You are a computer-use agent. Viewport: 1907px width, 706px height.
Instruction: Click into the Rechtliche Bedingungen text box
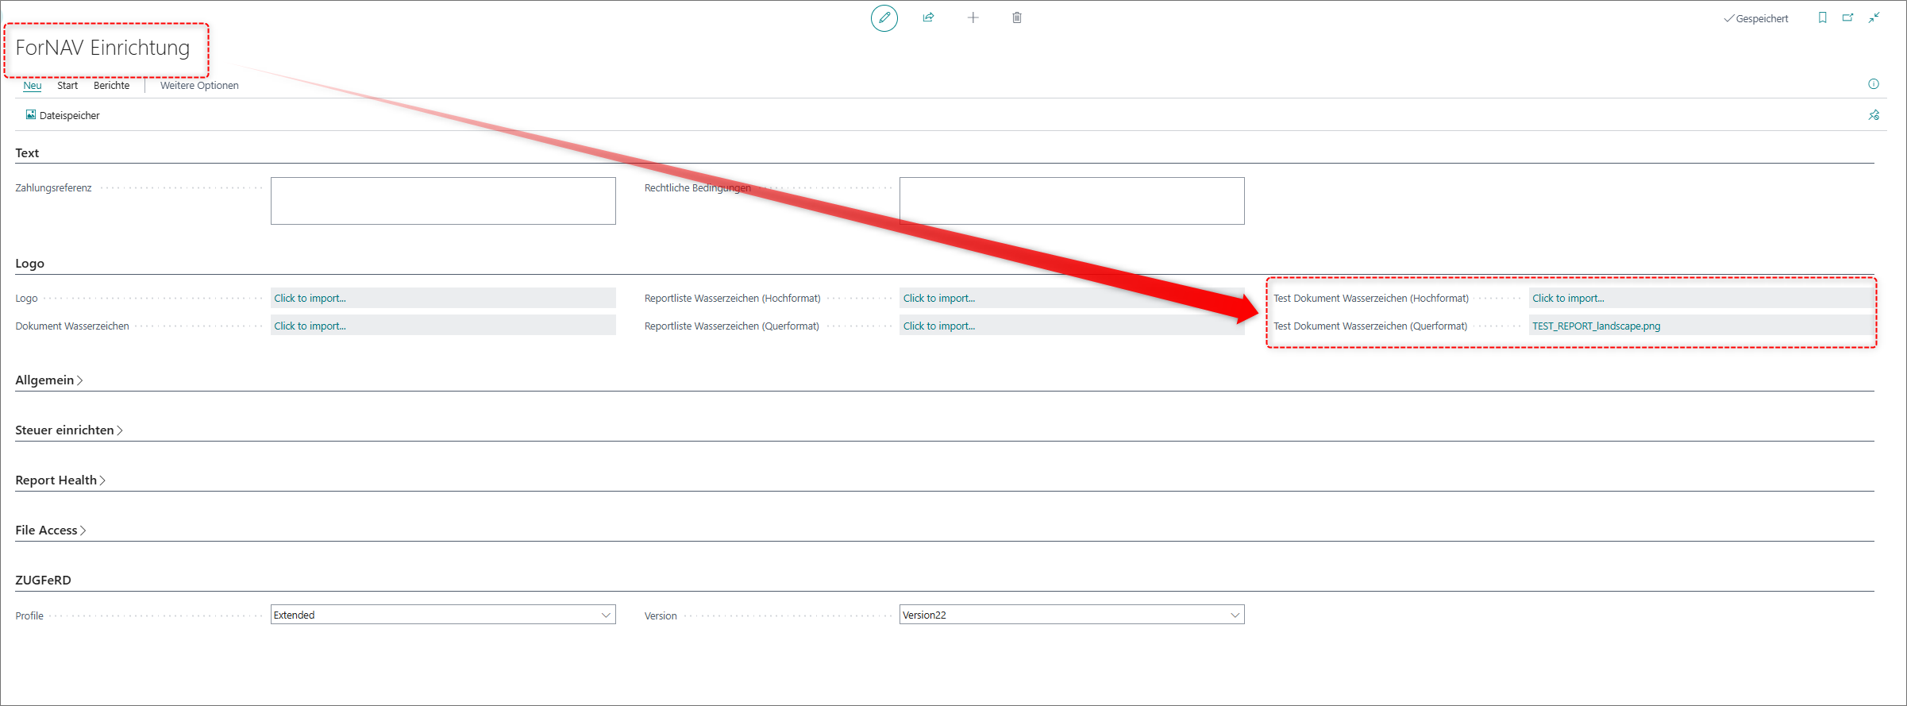pyautogui.click(x=1072, y=201)
